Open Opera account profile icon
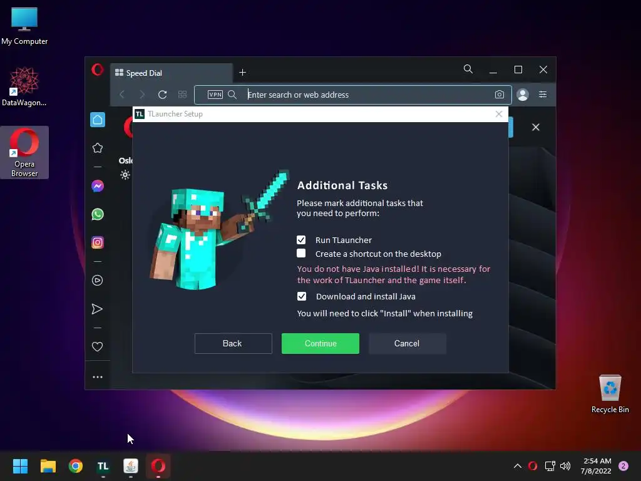The height and width of the screenshot is (481, 641). [523, 95]
